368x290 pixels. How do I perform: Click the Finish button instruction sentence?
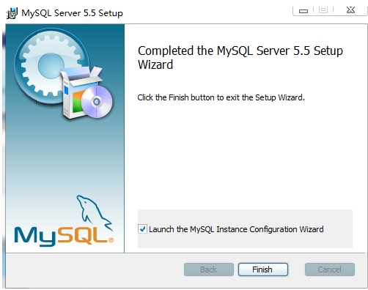(x=221, y=97)
